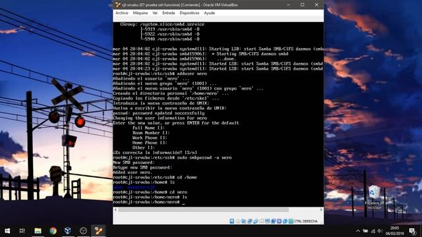Click the 'cd /home' command line
The image size is (422, 237).
click(x=155, y=177)
